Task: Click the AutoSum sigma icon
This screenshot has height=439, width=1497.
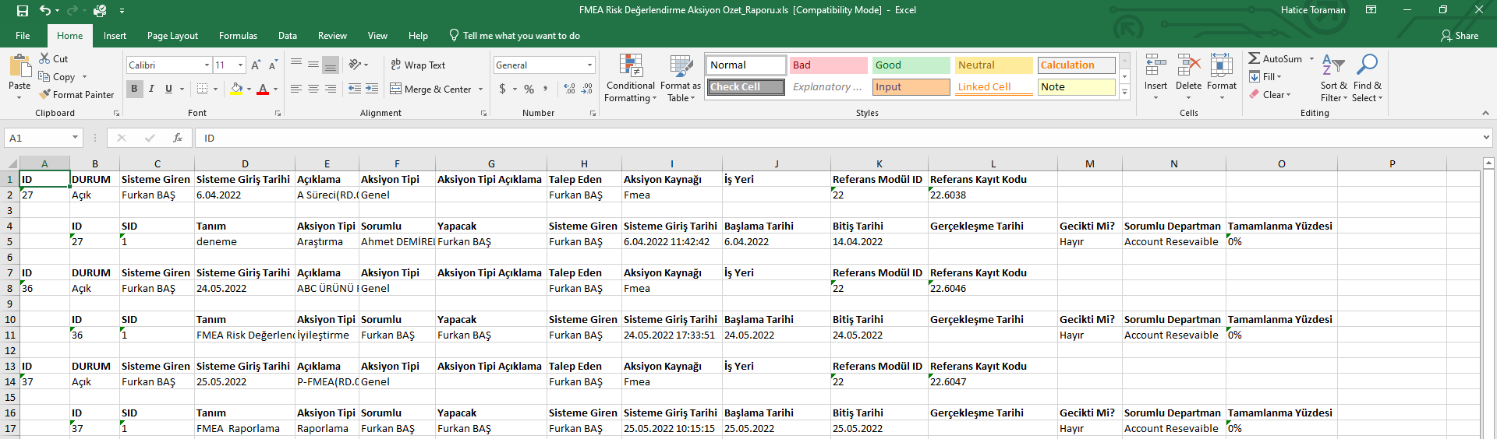Action: (x=1254, y=58)
